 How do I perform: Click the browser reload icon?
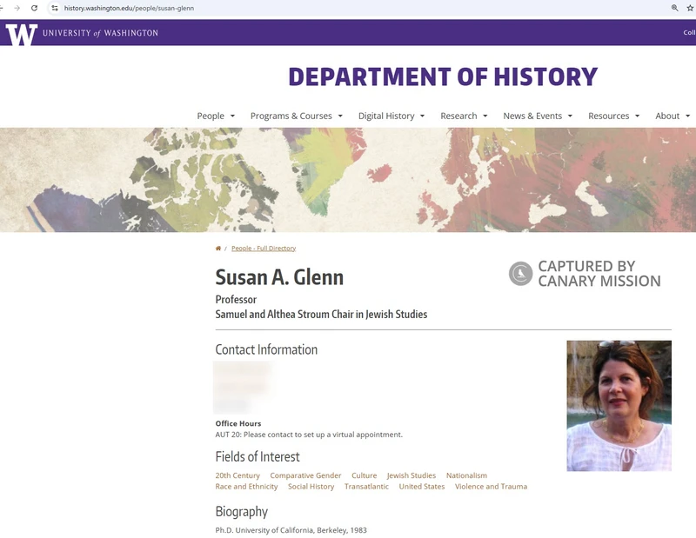[x=34, y=8]
